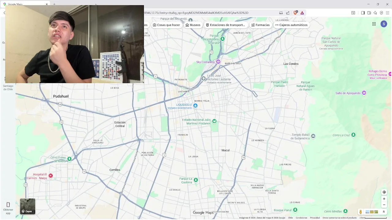Open the Leo AI sparkle icon

(375, 13)
